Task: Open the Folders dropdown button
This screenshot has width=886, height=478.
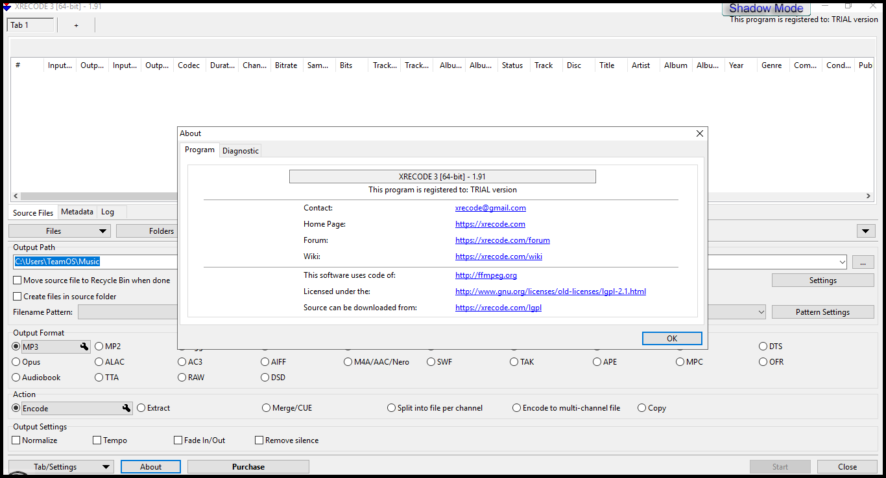Action: (147, 231)
